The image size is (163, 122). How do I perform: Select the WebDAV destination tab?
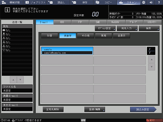(x=116, y=22)
